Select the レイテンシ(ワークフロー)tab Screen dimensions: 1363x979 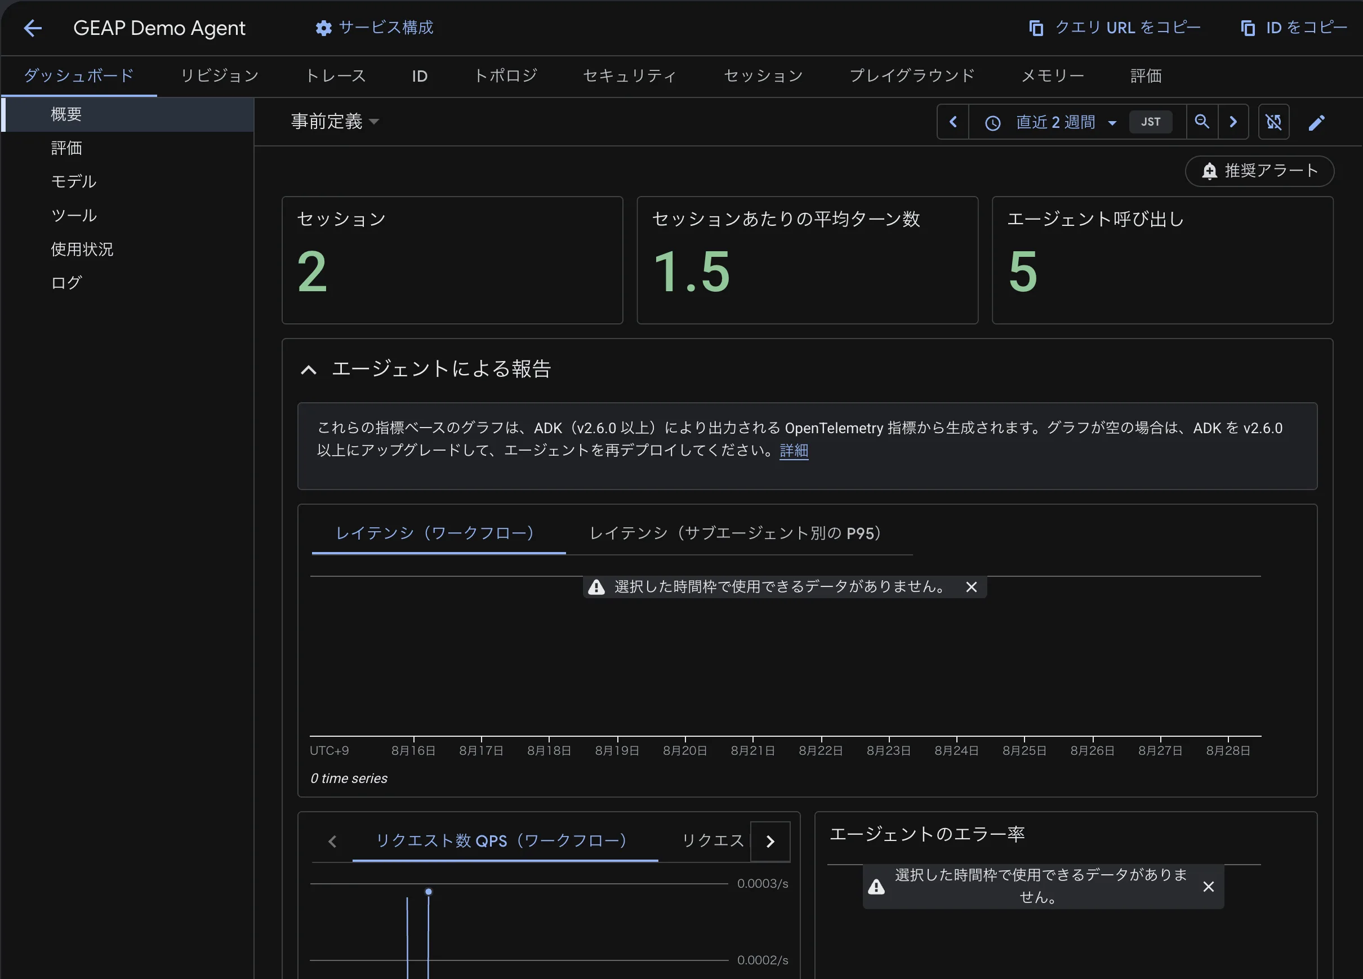coord(438,532)
